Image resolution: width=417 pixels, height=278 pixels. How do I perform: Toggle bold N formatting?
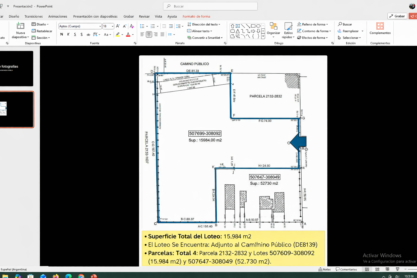point(62,34)
